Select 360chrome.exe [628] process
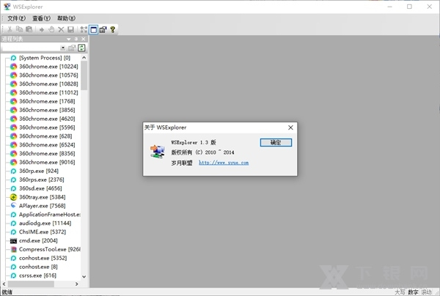Image resolution: width=440 pixels, height=296 pixels. (x=45, y=136)
